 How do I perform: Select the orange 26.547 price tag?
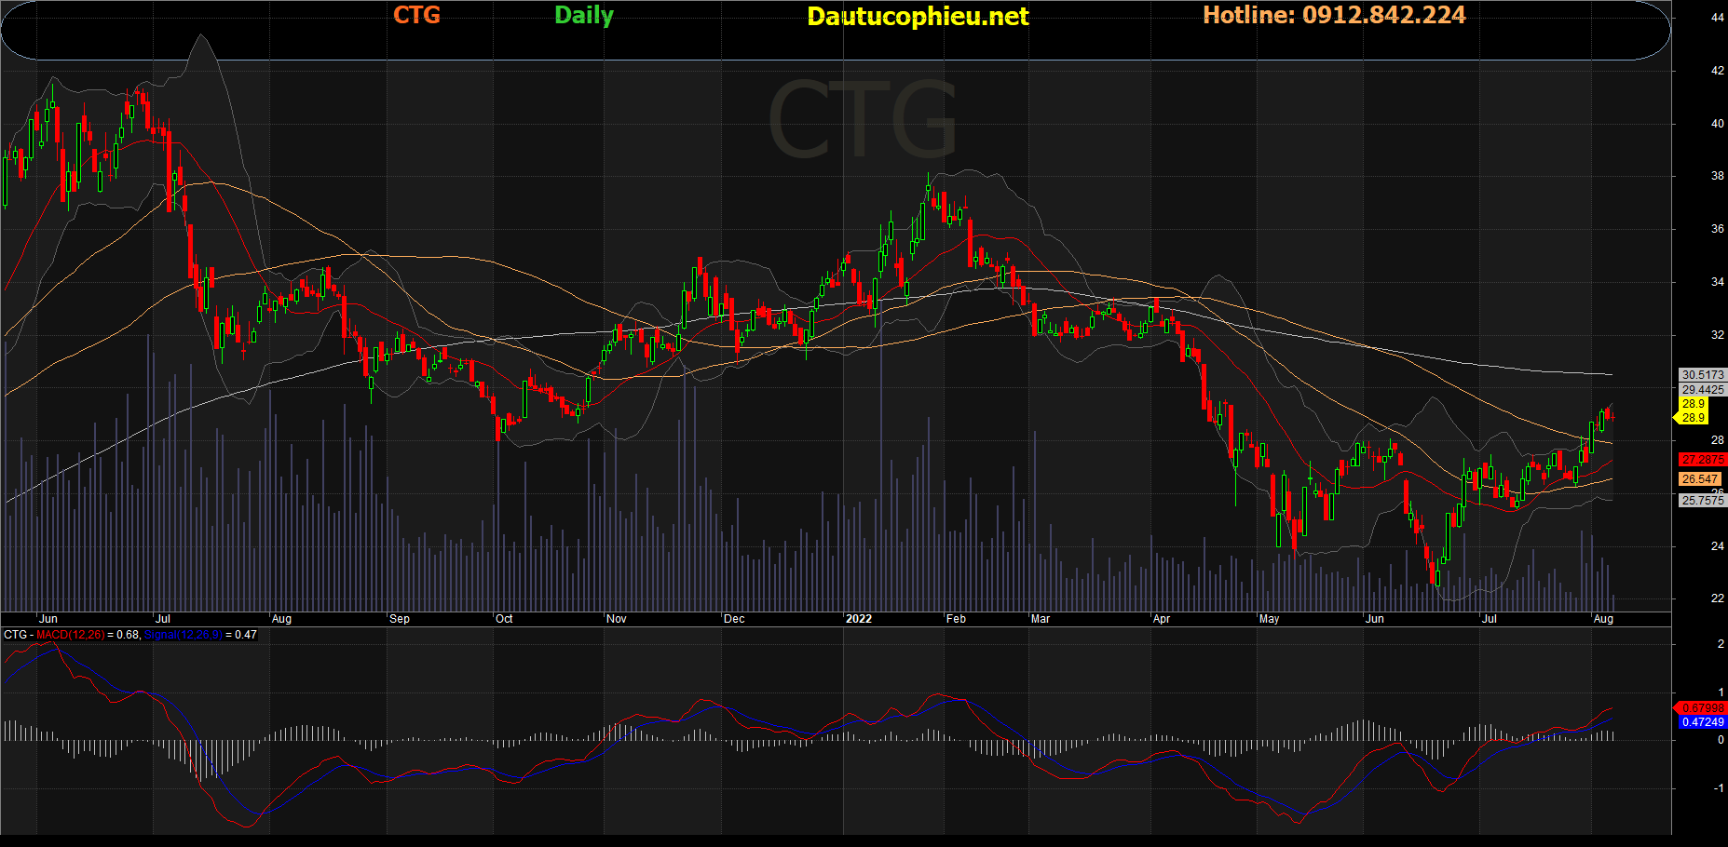point(1700,479)
